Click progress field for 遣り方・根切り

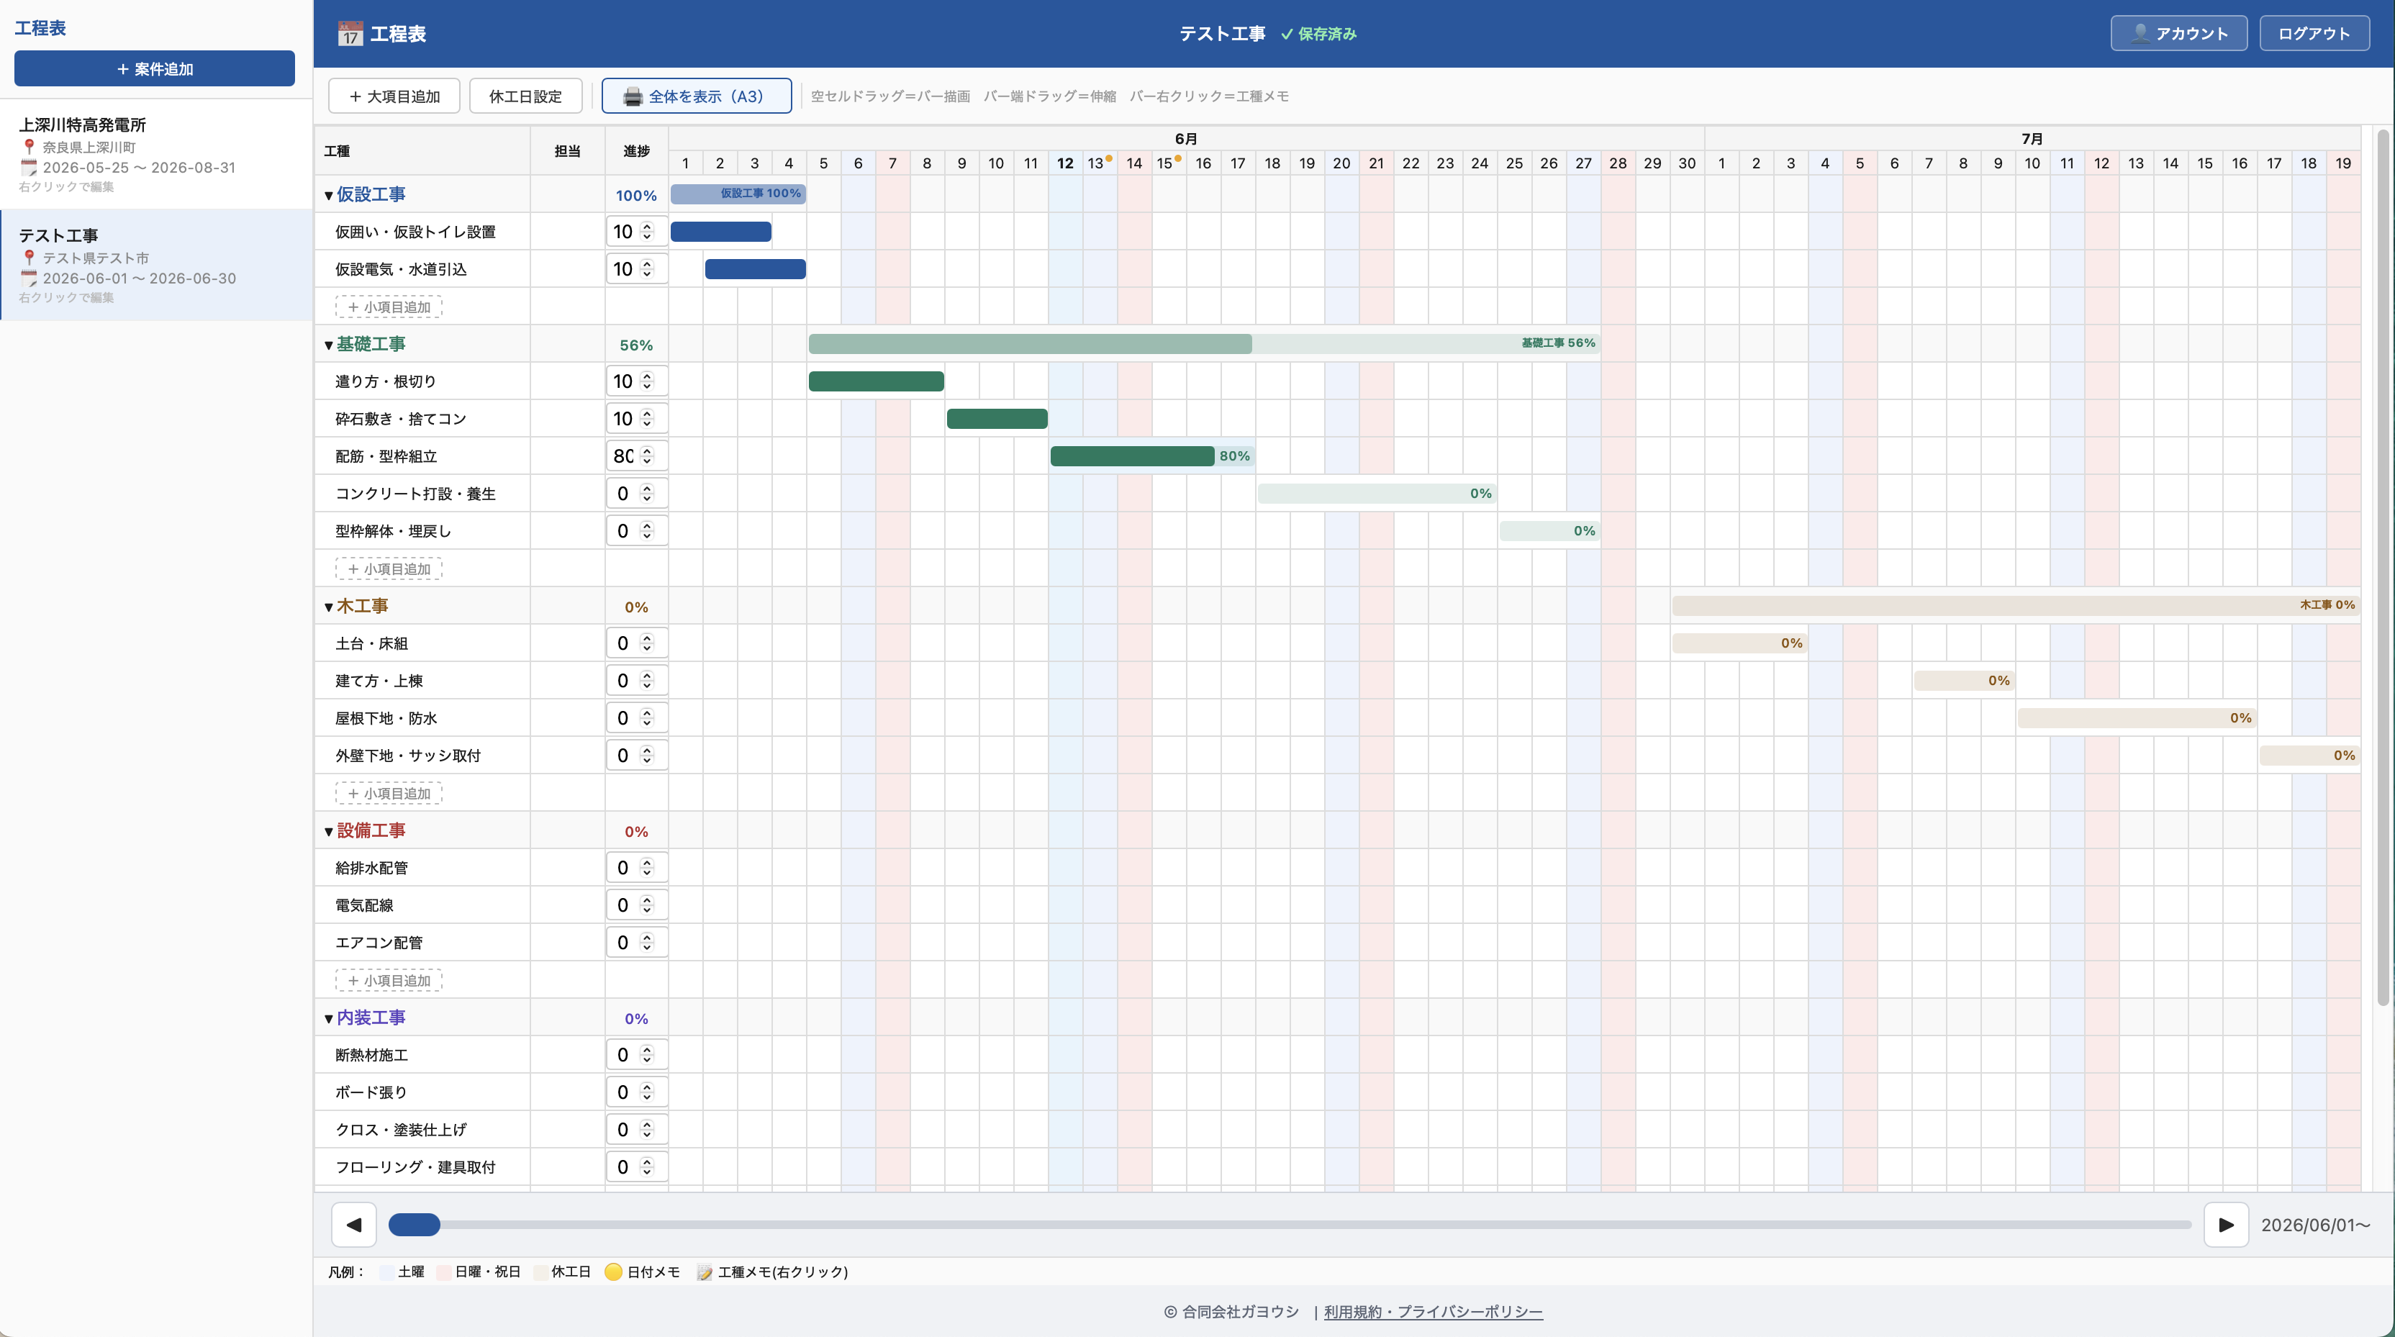(x=636, y=381)
